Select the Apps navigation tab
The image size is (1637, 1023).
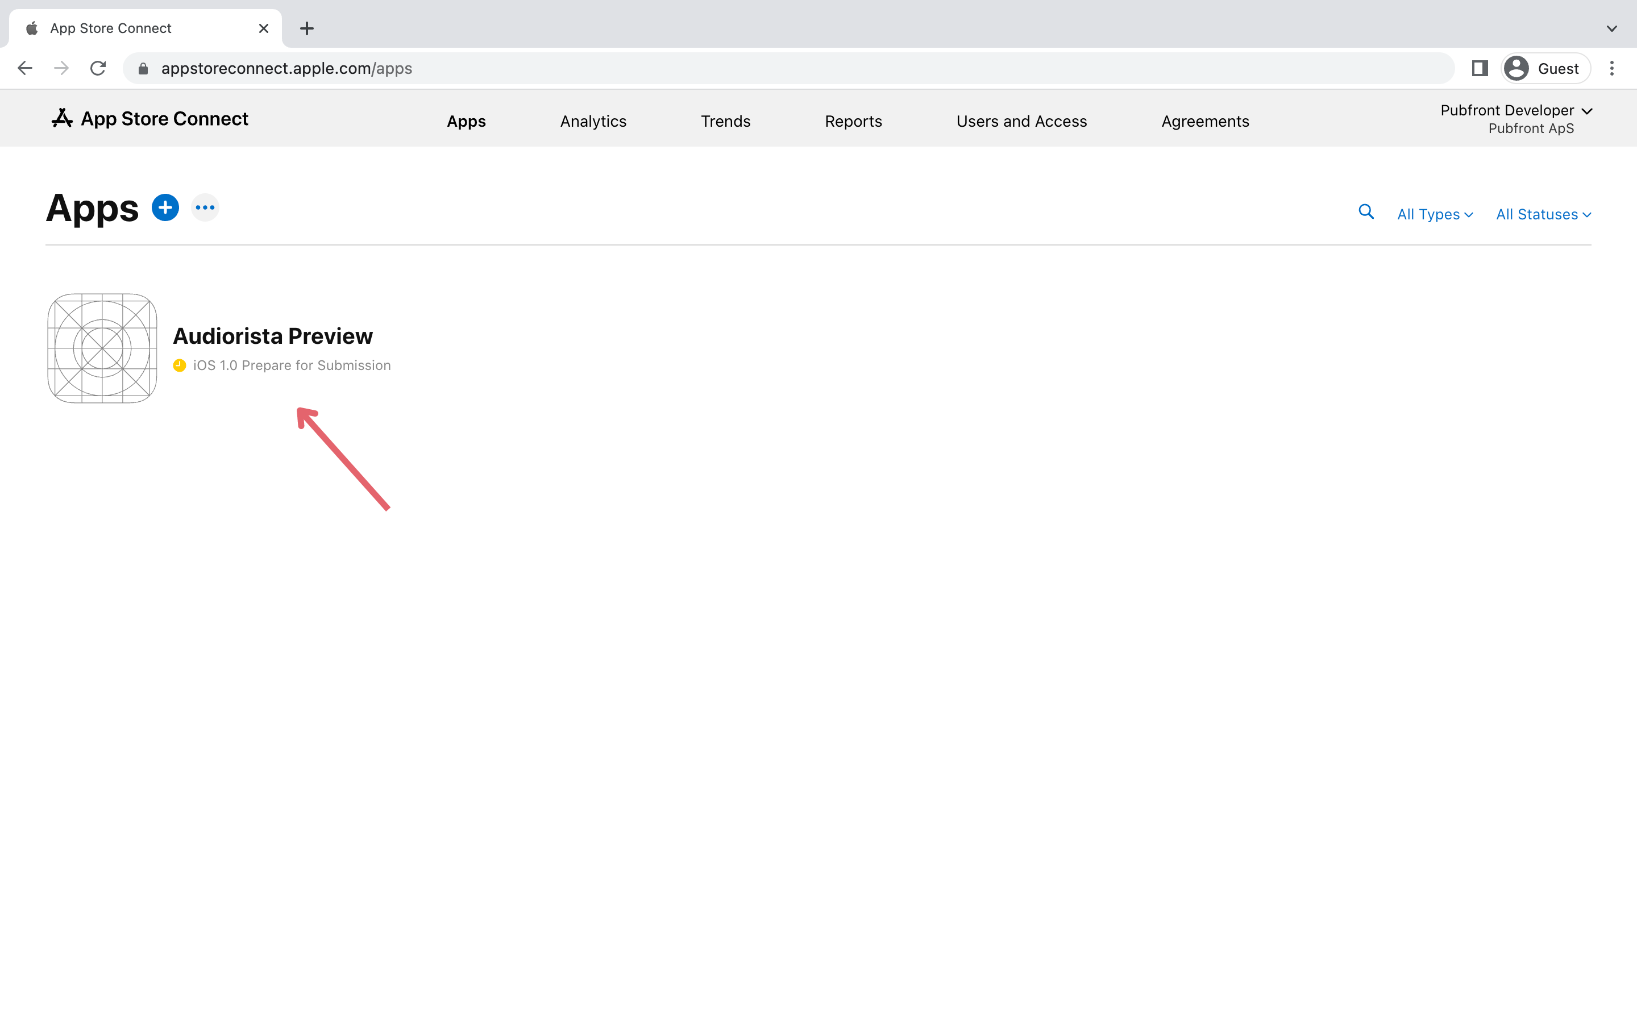click(466, 121)
